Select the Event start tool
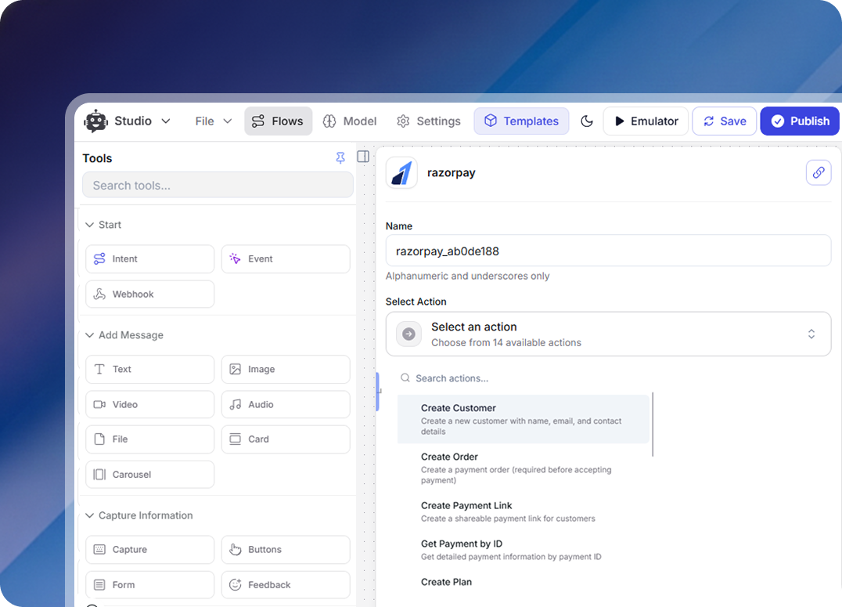The width and height of the screenshot is (842, 607). tap(286, 258)
